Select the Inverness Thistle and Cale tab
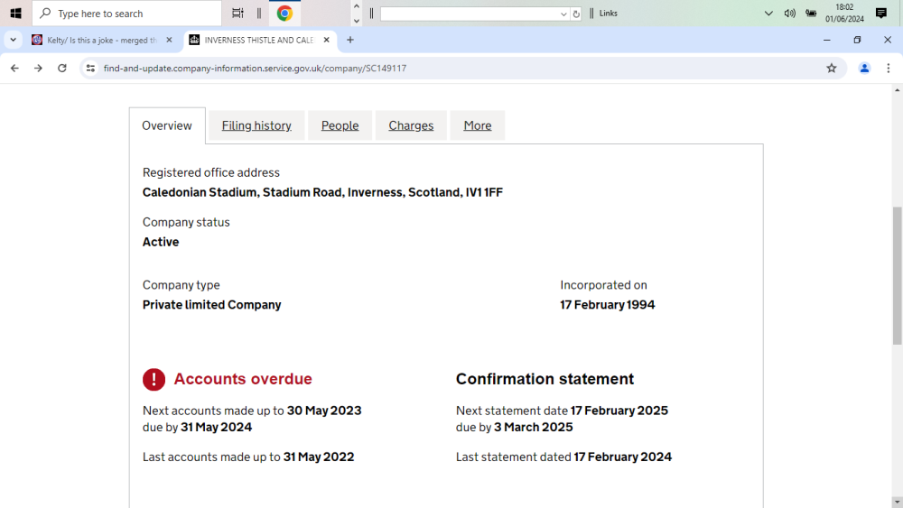This screenshot has height=508, width=903. point(259,40)
